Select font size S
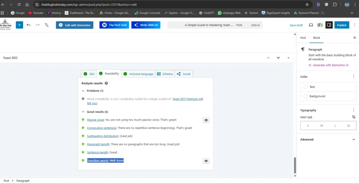The width and height of the screenshot is (359, 184). (308, 125)
